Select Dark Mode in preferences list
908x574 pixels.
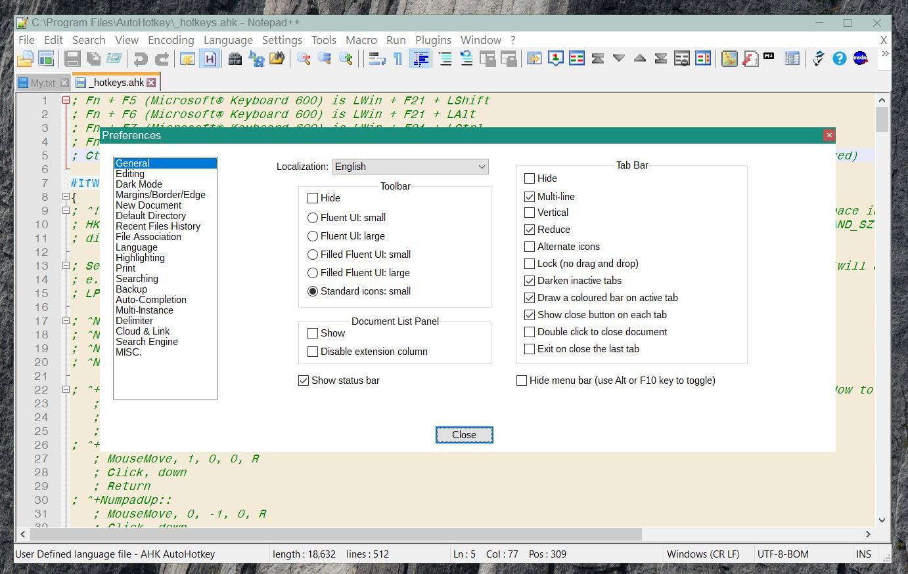[139, 184]
